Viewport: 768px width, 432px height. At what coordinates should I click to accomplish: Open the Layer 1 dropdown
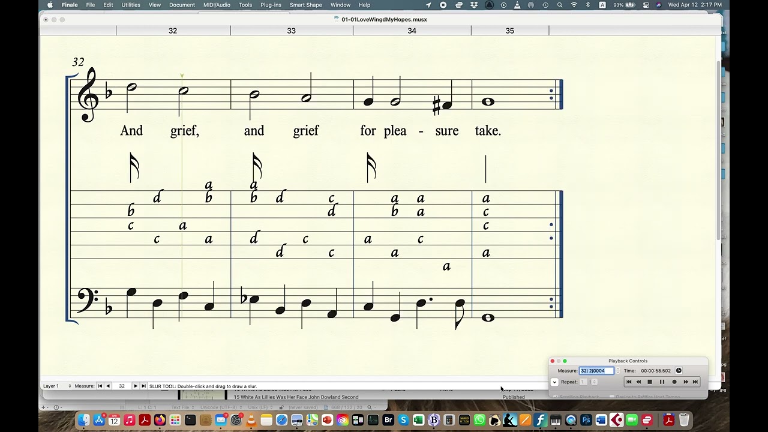pos(57,386)
